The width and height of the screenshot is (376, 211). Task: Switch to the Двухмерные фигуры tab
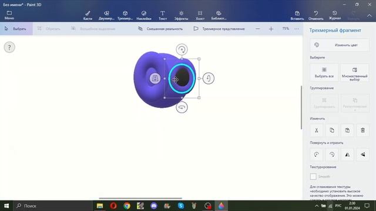point(106,15)
